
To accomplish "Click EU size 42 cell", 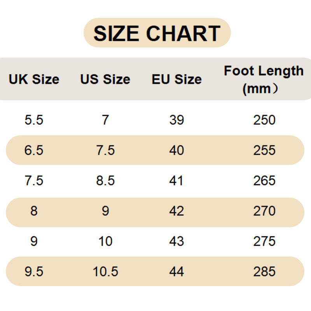I will click(x=176, y=211).
